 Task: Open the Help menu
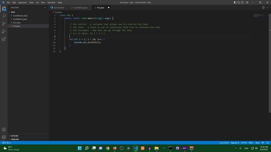(x=60, y=3)
